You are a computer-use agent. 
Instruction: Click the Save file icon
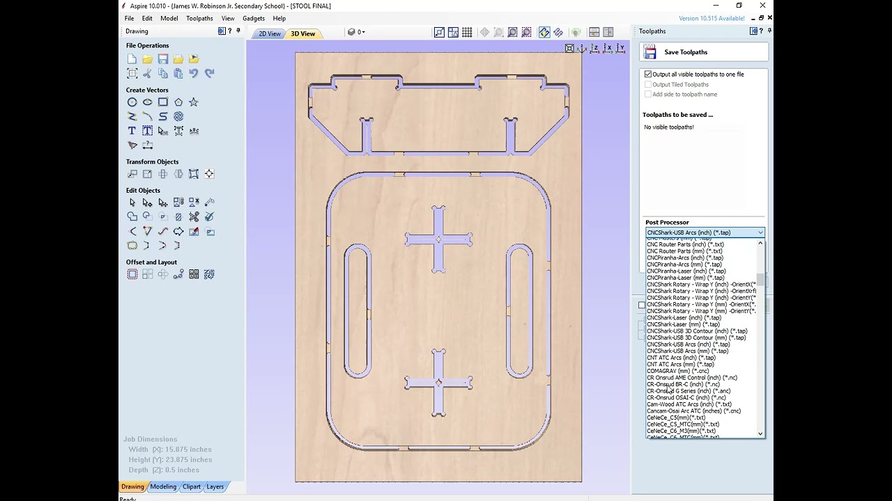[x=163, y=59]
